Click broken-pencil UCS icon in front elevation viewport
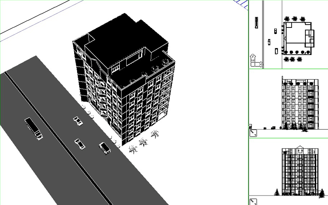Image resolution: width=328 pixels, height=205 pixels. pos(253,202)
